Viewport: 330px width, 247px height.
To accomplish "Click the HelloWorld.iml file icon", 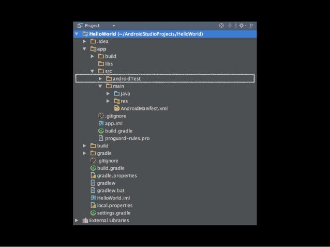I will 93,197.
